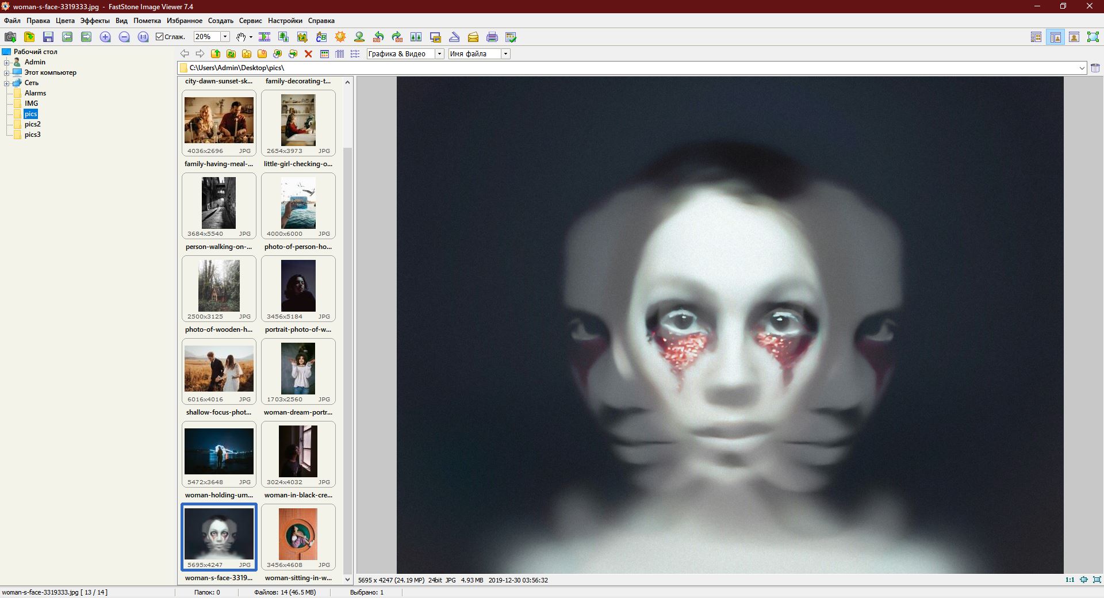The height and width of the screenshot is (598, 1104).
Task: Go to next image with green right arrow
Action: tap(86, 37)
